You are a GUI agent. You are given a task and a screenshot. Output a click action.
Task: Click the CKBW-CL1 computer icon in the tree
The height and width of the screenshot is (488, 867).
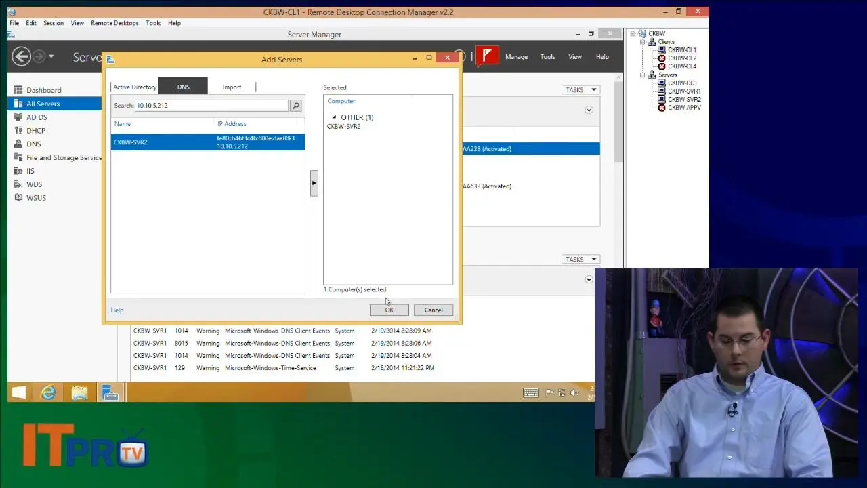[662, 50]
